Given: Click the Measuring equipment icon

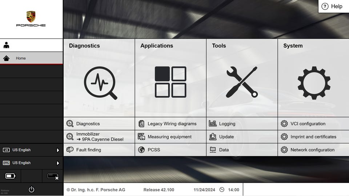Looking at the screenshot, I should coord(141,136).
